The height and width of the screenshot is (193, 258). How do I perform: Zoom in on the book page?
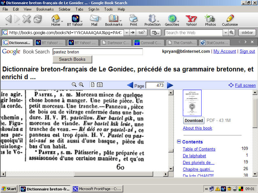(x=81, y=85)
